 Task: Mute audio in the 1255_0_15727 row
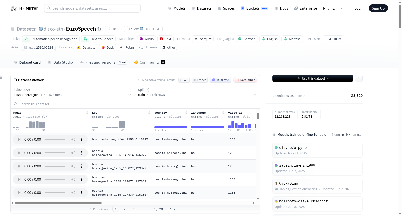tap(73, 139)
